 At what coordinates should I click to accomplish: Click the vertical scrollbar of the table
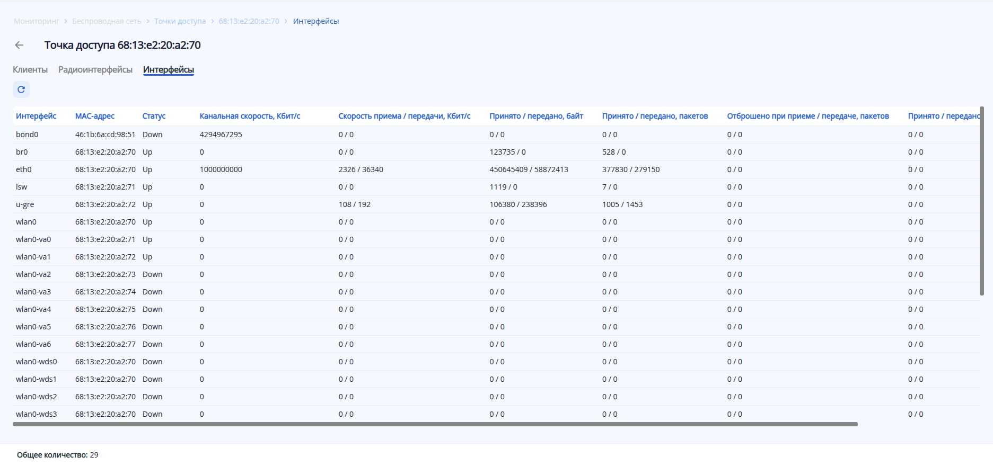click(981, 201)
